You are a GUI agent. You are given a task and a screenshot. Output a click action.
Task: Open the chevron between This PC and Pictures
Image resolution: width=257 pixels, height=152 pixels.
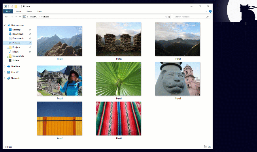[39, 17]
